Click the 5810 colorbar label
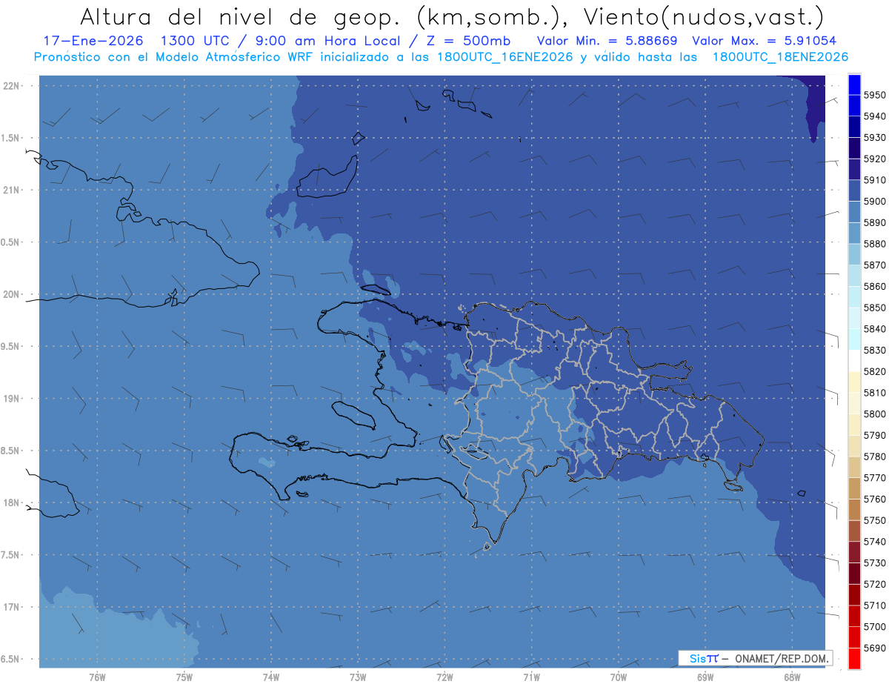This screenshot has height=687, width=889. coord(876,392)
